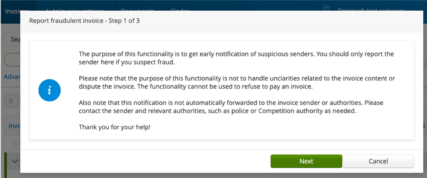Open the Advanced search link
This screenshot has height=178, width=427.
[x=10, y=77]
